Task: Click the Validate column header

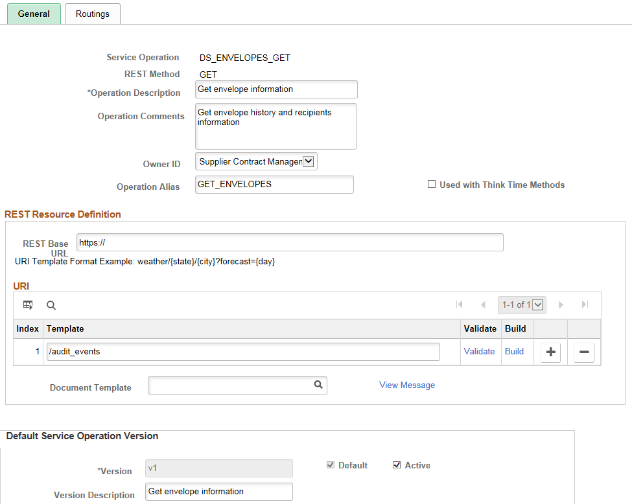Action: point(480,328)
